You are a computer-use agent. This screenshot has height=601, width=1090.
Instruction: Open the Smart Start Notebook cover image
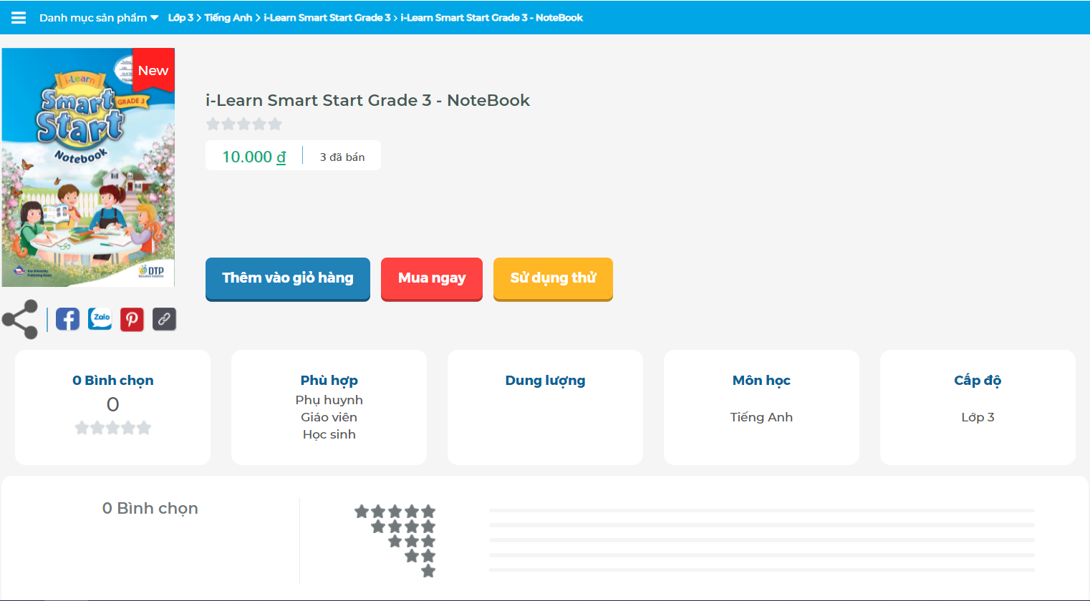88,167
